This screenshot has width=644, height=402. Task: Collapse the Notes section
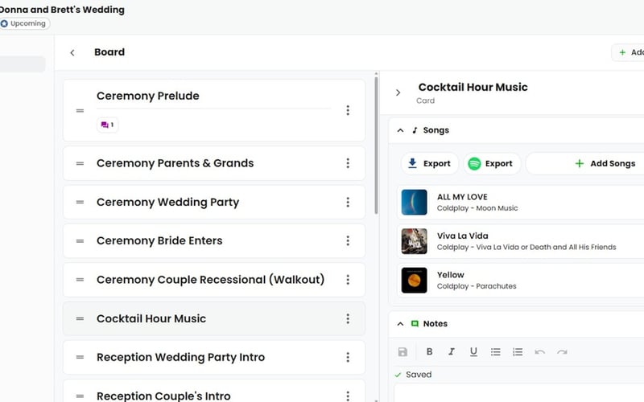[400, 324]
